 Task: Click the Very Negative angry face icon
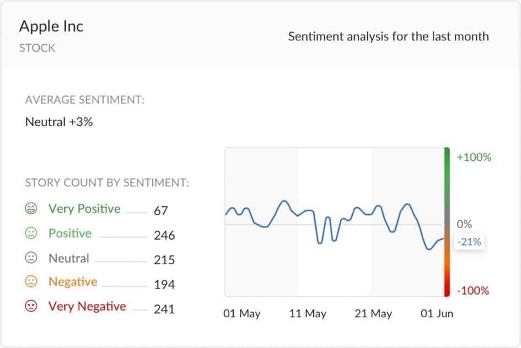tap(31, 306)
